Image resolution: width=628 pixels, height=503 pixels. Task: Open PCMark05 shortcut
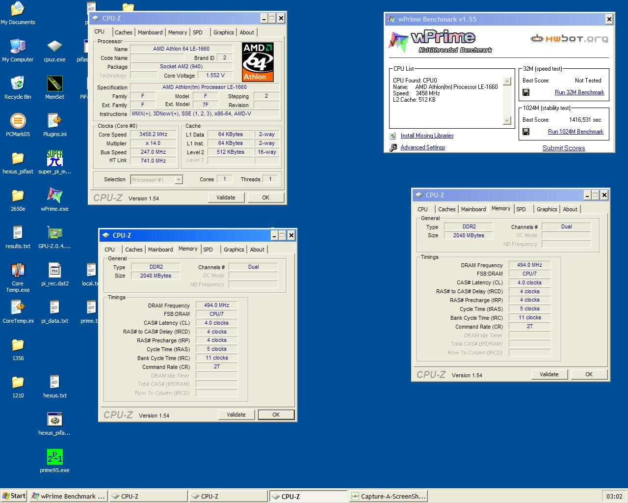[18, 125]
